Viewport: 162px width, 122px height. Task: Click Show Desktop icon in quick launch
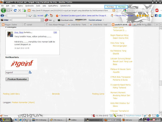pos(16,120)
